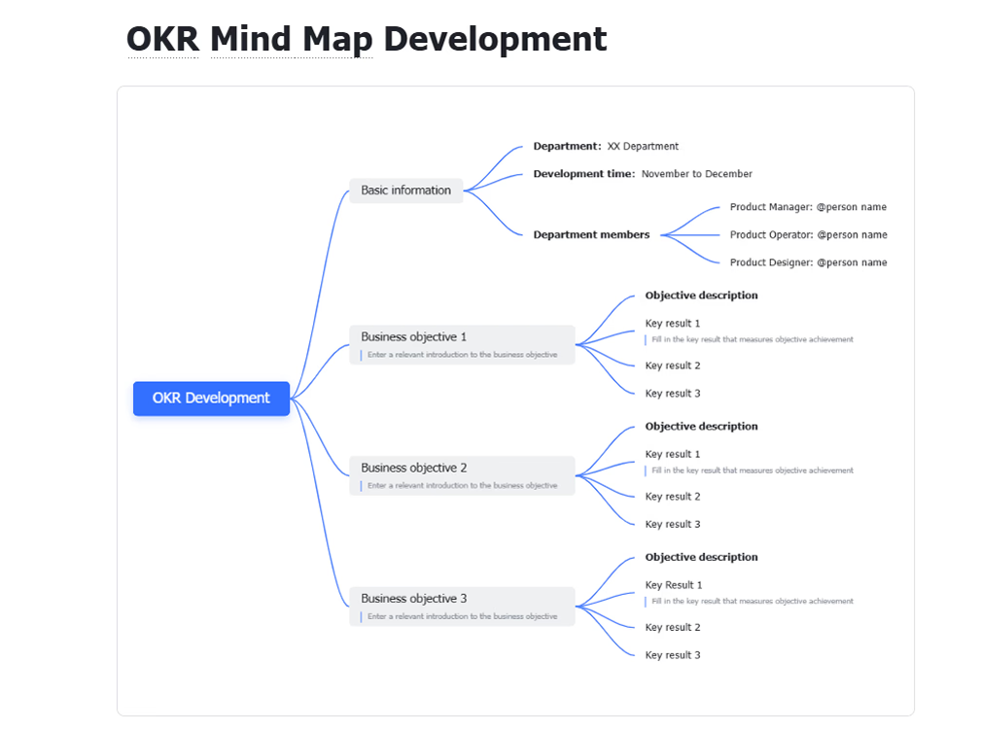Click the Product Operator person entry
This screenshot has width=982, height=731.
click(808, 235)
